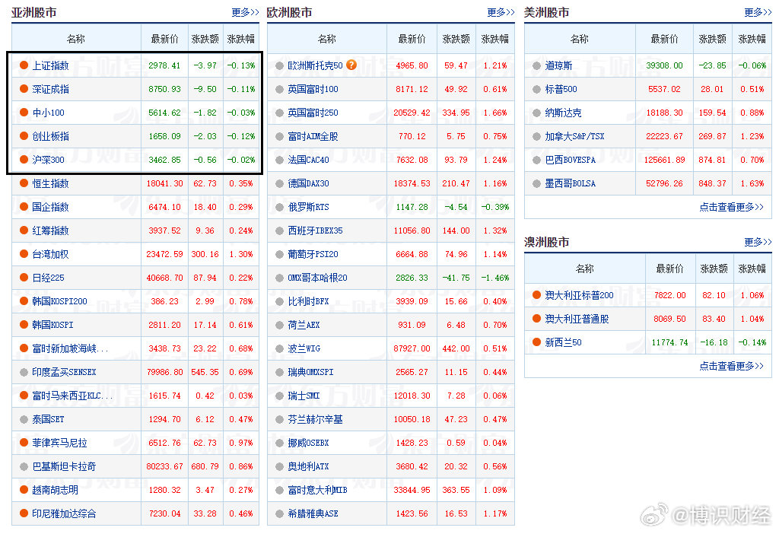Click the 23472.59 price of 台湾加权
This screenshot has width=779, height=534.
164,254
